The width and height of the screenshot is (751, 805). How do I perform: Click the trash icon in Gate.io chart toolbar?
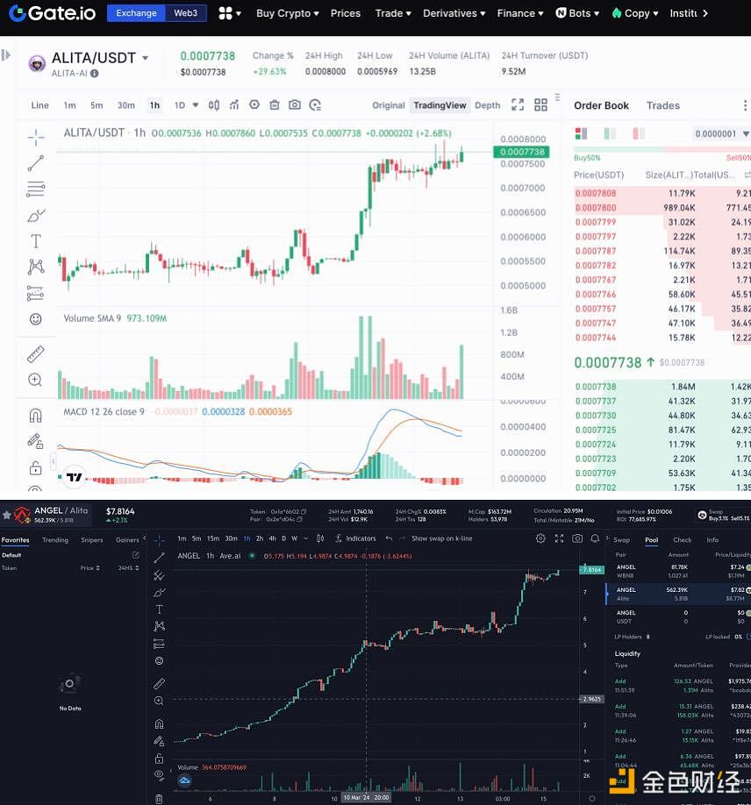click(275, 105)
